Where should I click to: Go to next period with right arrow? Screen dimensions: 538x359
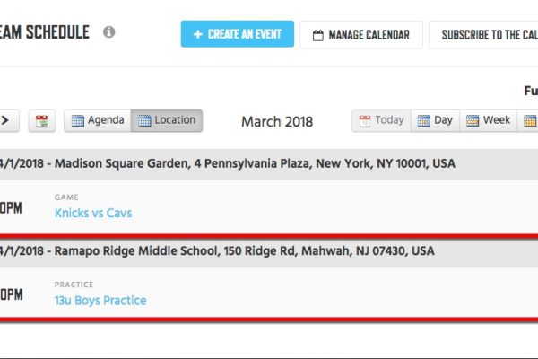pyautogui.click(x=7, y=120)
